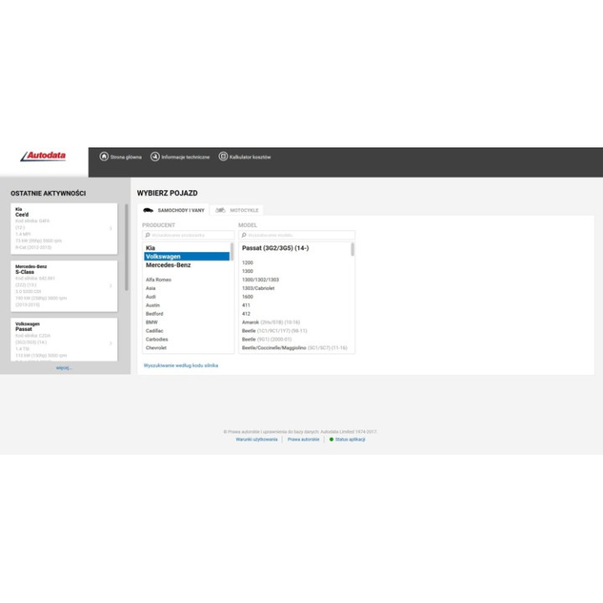The image size is (603, 603).
Task: Open Status aplikacji footer link
Action: click(x=350, y=439)
